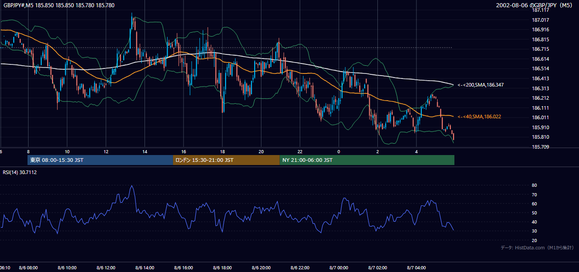Click the 8/7 00:00 date label
The width and height of the screenshot is (579, 272).
pyautogui.click(x=338, y=267)
